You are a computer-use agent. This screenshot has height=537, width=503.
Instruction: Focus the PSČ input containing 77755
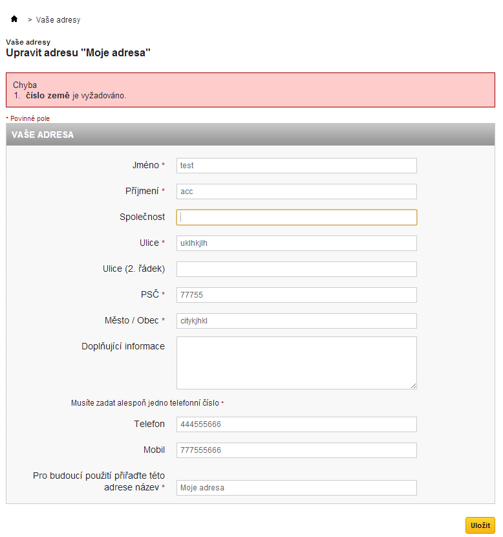pyautogui.click(x=296, y=295)
